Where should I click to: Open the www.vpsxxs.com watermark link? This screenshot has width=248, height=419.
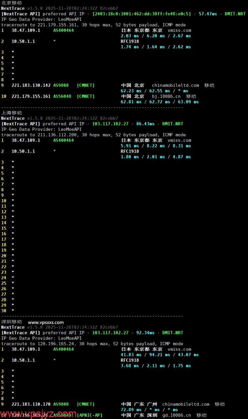click(46, 322)
